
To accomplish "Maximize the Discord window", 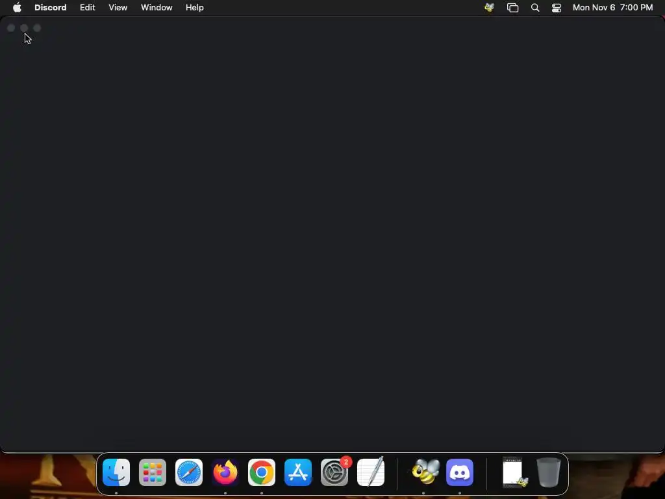I will point(37,28).
